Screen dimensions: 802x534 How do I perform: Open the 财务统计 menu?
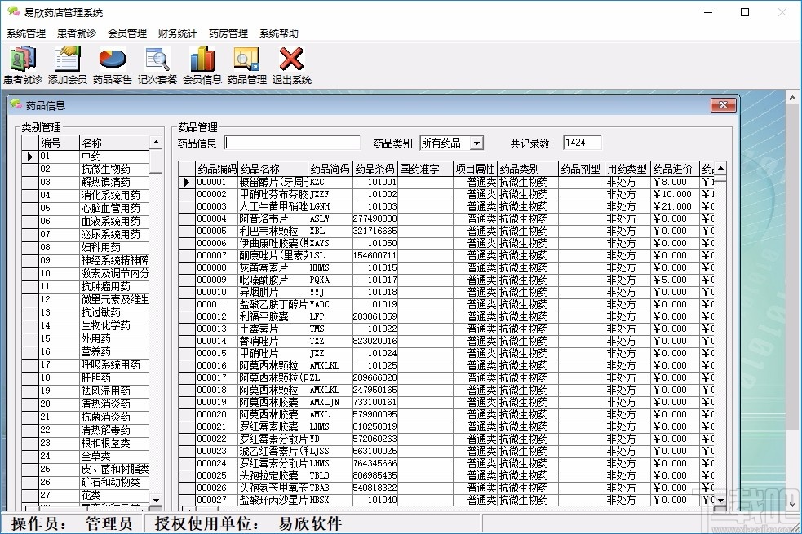tap(176, 33)
